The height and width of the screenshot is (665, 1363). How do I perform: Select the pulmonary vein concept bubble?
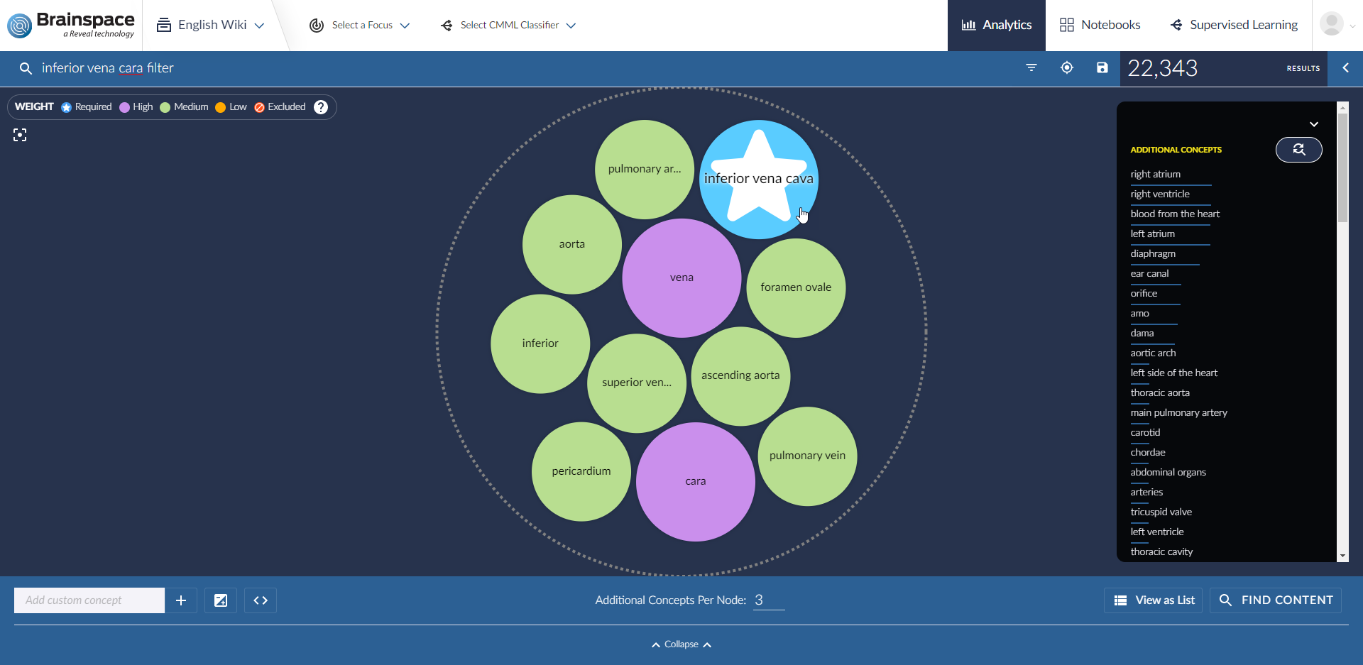click(x=807, y=456)
